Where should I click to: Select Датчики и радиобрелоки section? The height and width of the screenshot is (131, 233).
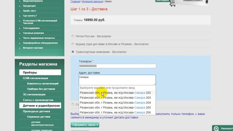[40, 106]
